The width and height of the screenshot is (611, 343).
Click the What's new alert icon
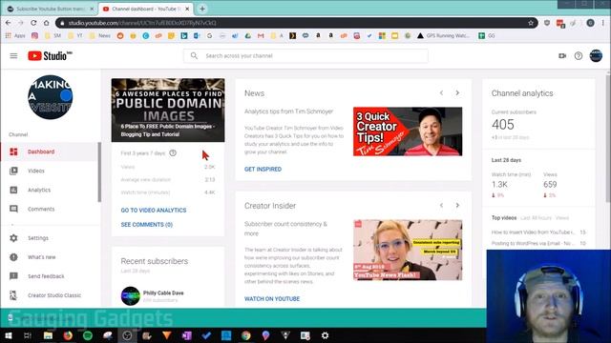[x=13, y=257]
